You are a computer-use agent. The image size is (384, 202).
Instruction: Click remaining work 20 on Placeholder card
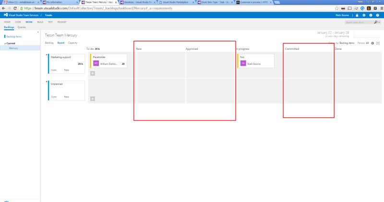coord(123,64)
